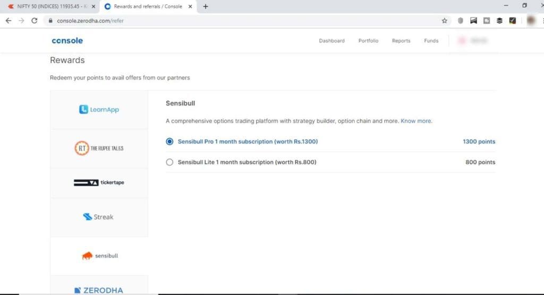544x295 pixels.
Task: Choose the Streak partner logo
Action: click(x=99, y=217)
